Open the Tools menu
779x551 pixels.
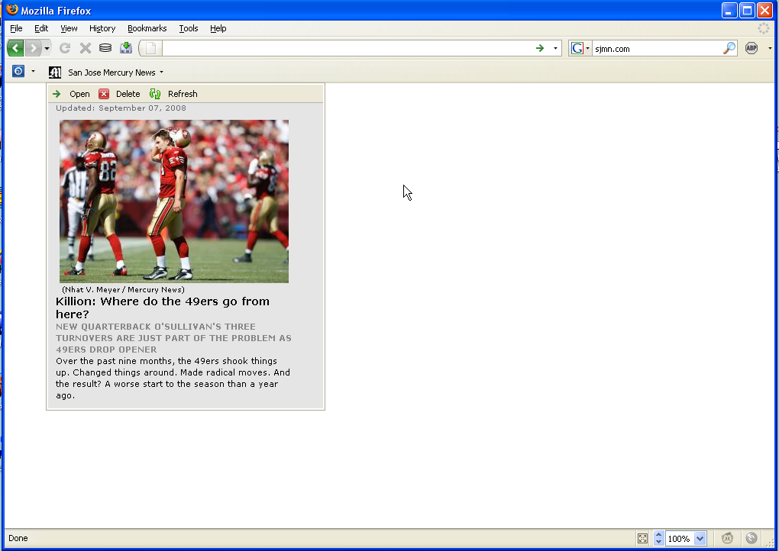[x=189, y=28]
